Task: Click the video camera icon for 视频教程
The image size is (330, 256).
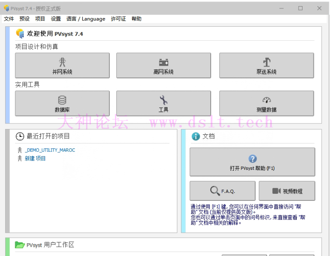Action: coord(276,191)
